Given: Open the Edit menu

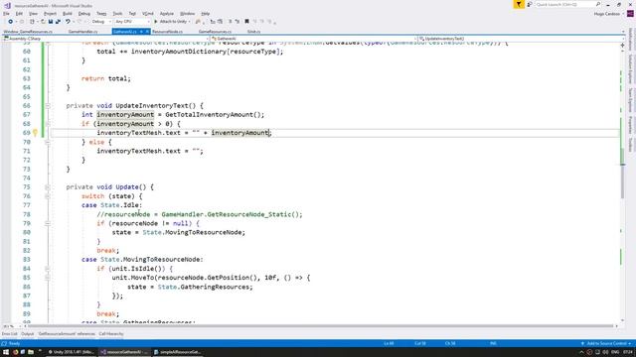Looking at the screenshot, I should coord(19,14).
